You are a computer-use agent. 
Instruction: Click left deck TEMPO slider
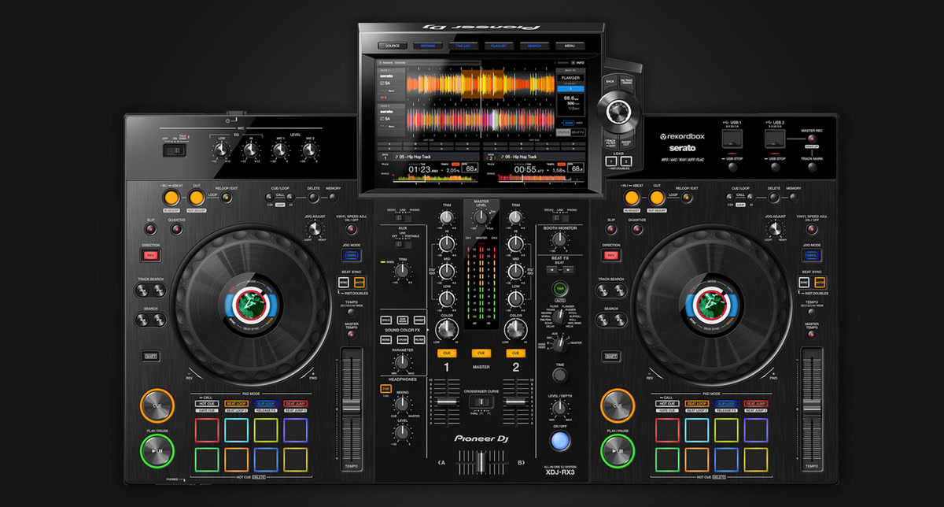point(350,405)
